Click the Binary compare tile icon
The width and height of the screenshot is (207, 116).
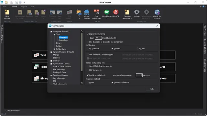36,78
